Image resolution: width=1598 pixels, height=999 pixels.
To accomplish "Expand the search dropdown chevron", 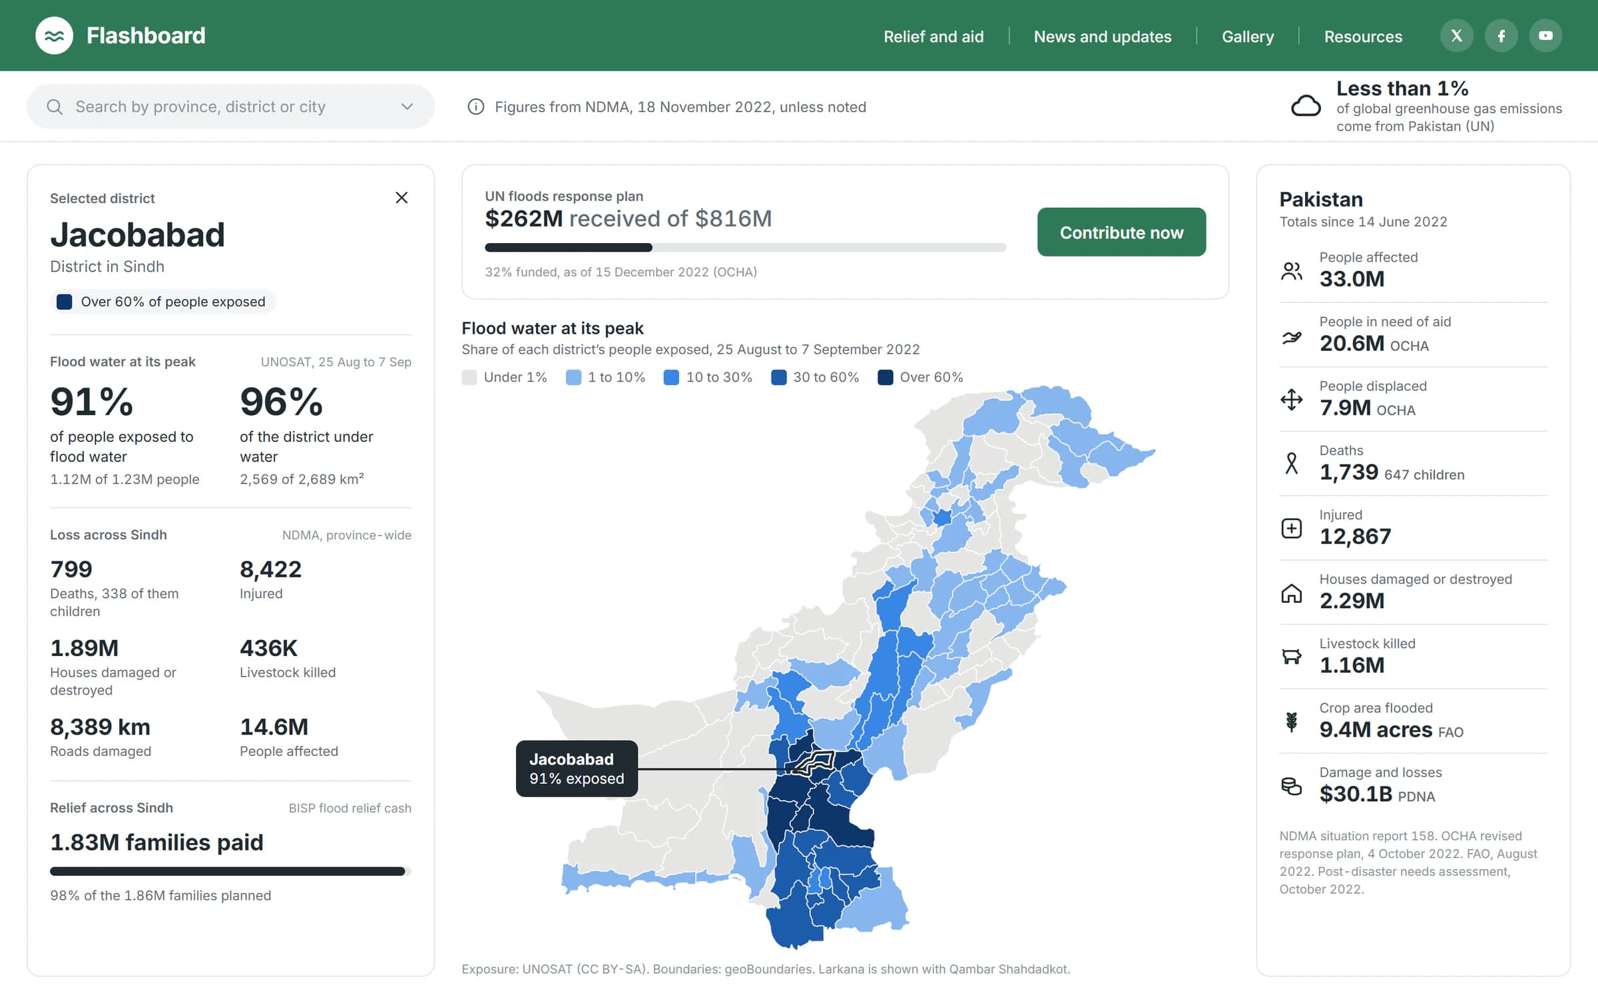I will (x=407, y=107).
